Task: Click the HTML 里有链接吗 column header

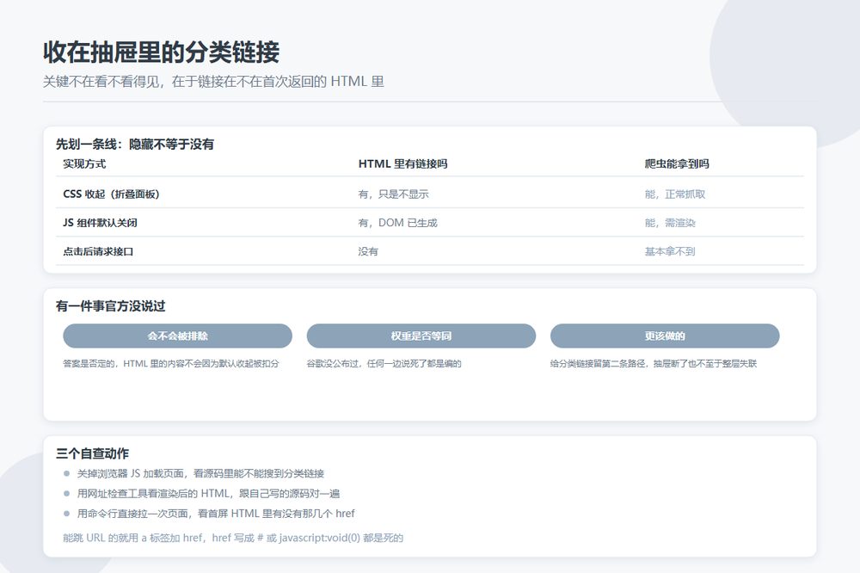Action: click(x=402, y=164)
